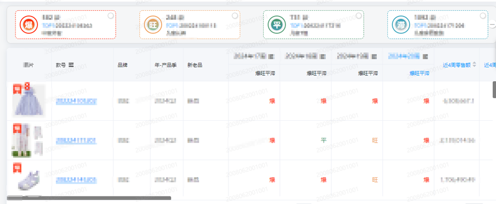Click jacket row 爆 under the blue week
Screen dimensions: 496x204
click(426, 101)
